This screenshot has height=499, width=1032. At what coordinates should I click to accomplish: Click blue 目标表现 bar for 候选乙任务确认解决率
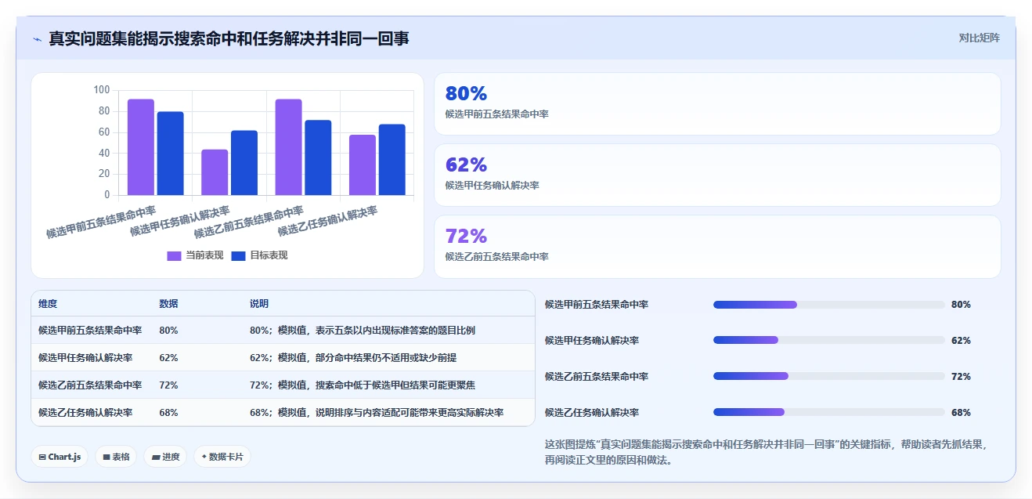click(x=392, y=160)
